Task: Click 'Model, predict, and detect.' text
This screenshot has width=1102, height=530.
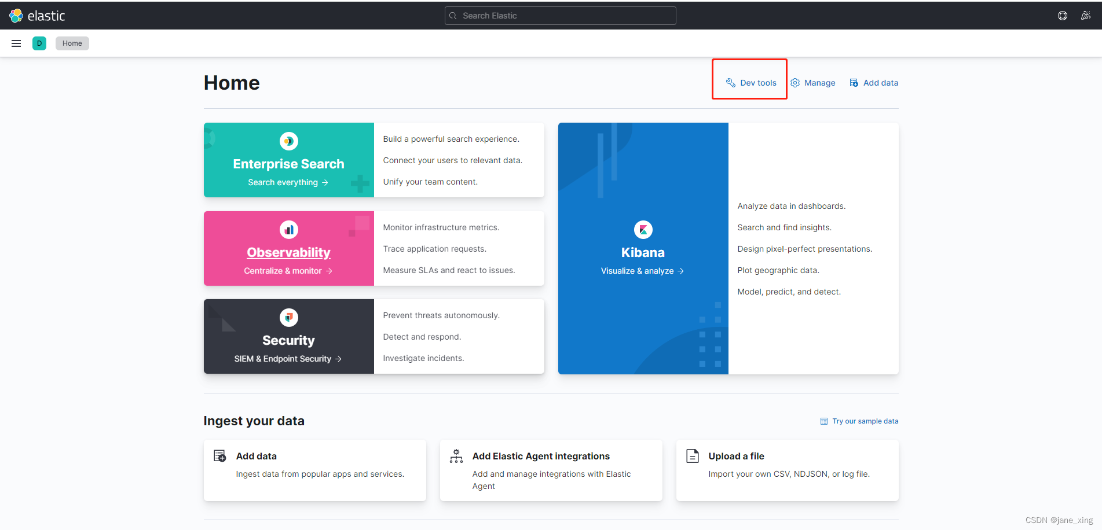Action: (789, 292)
